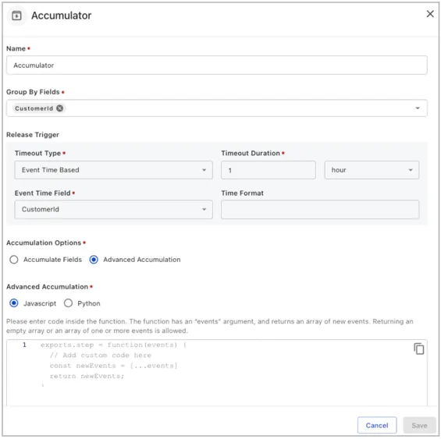The image size is (441, 439).
Task: Select the Accumulate Fields radio option
Action: pyautogui.click(x=14, y=260)
